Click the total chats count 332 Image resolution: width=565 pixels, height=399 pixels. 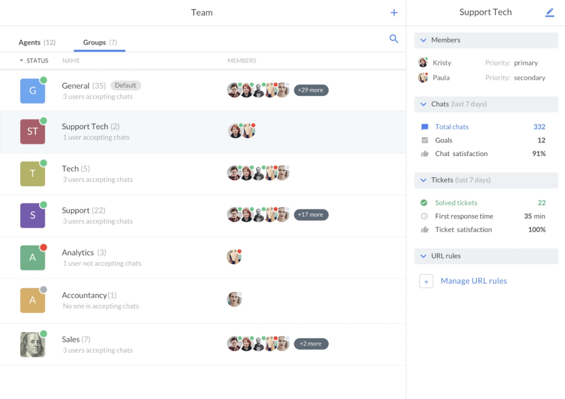click(x=539, y=127)
